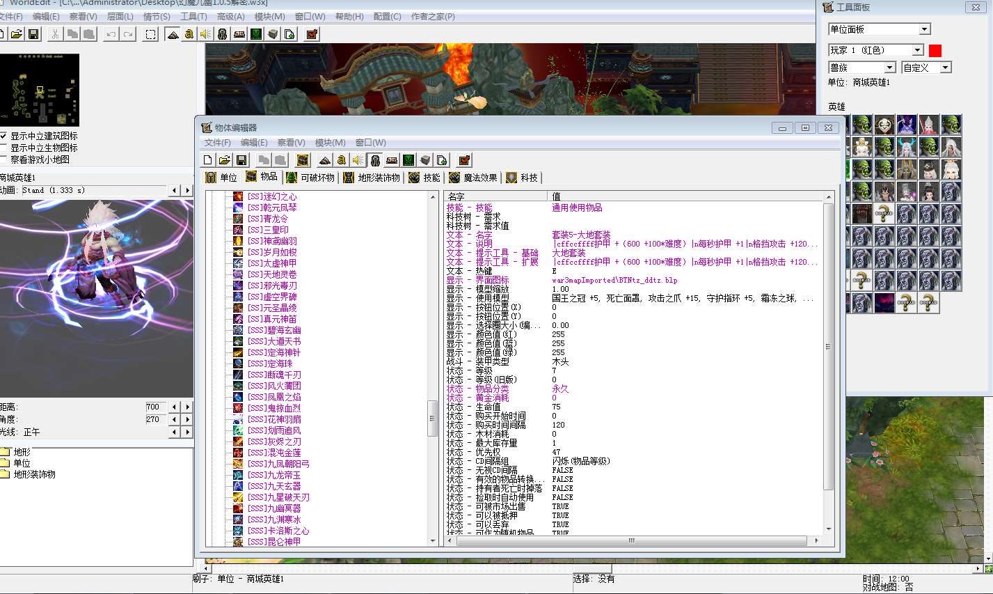
Task: Open Import Manager in main WorldEdit toolbar
Action: click(289, 33)
